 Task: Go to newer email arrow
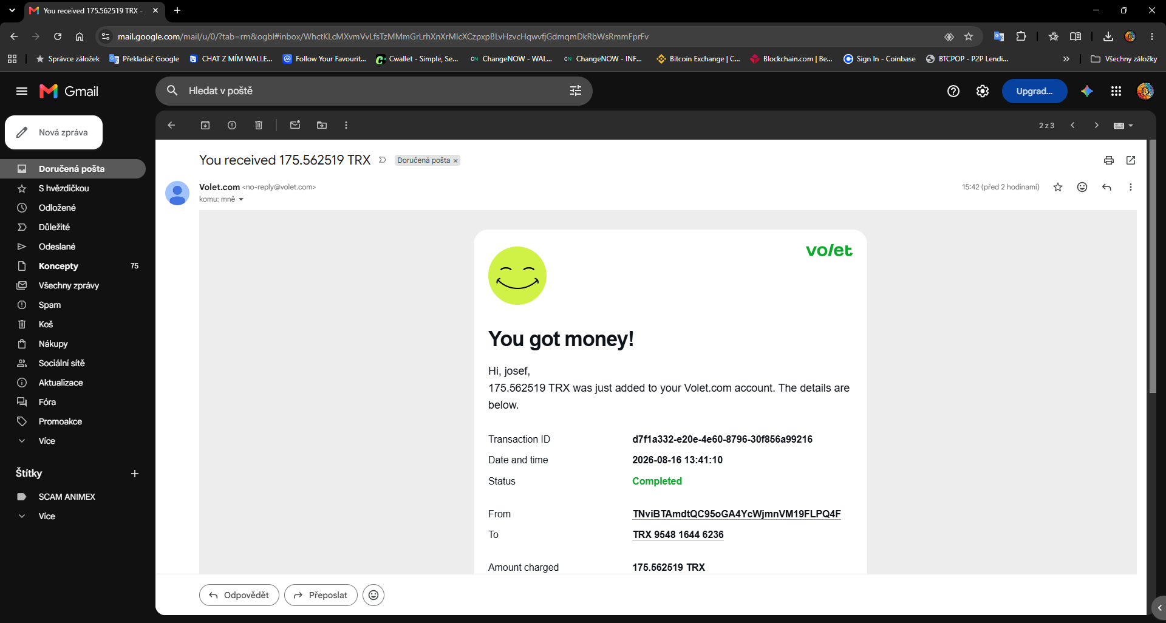click(1073, 125)
